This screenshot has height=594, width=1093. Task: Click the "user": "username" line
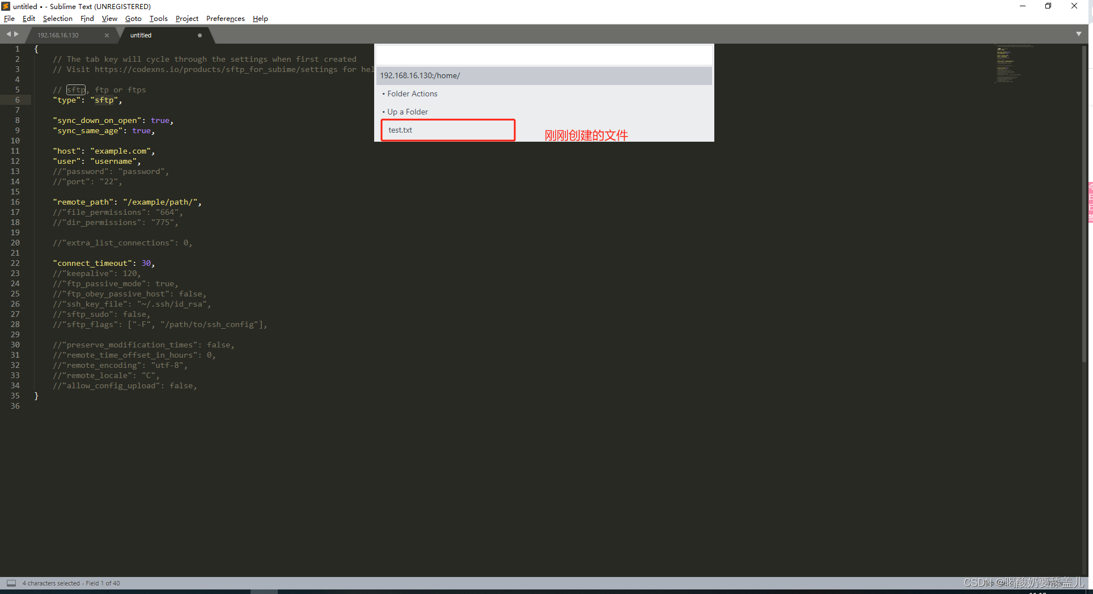coord(97,161)
